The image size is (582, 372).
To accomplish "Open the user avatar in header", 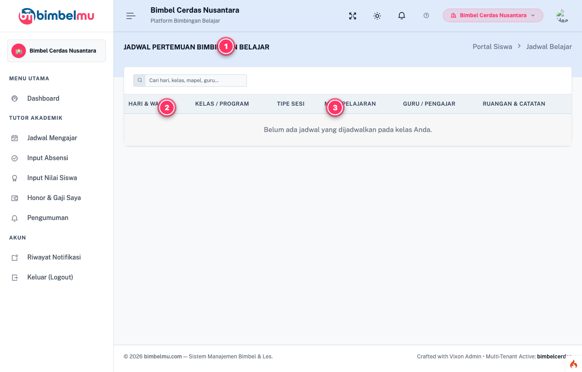I will click(562, 16).
